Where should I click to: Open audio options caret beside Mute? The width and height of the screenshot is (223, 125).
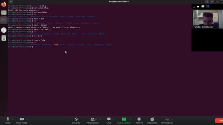13,119
